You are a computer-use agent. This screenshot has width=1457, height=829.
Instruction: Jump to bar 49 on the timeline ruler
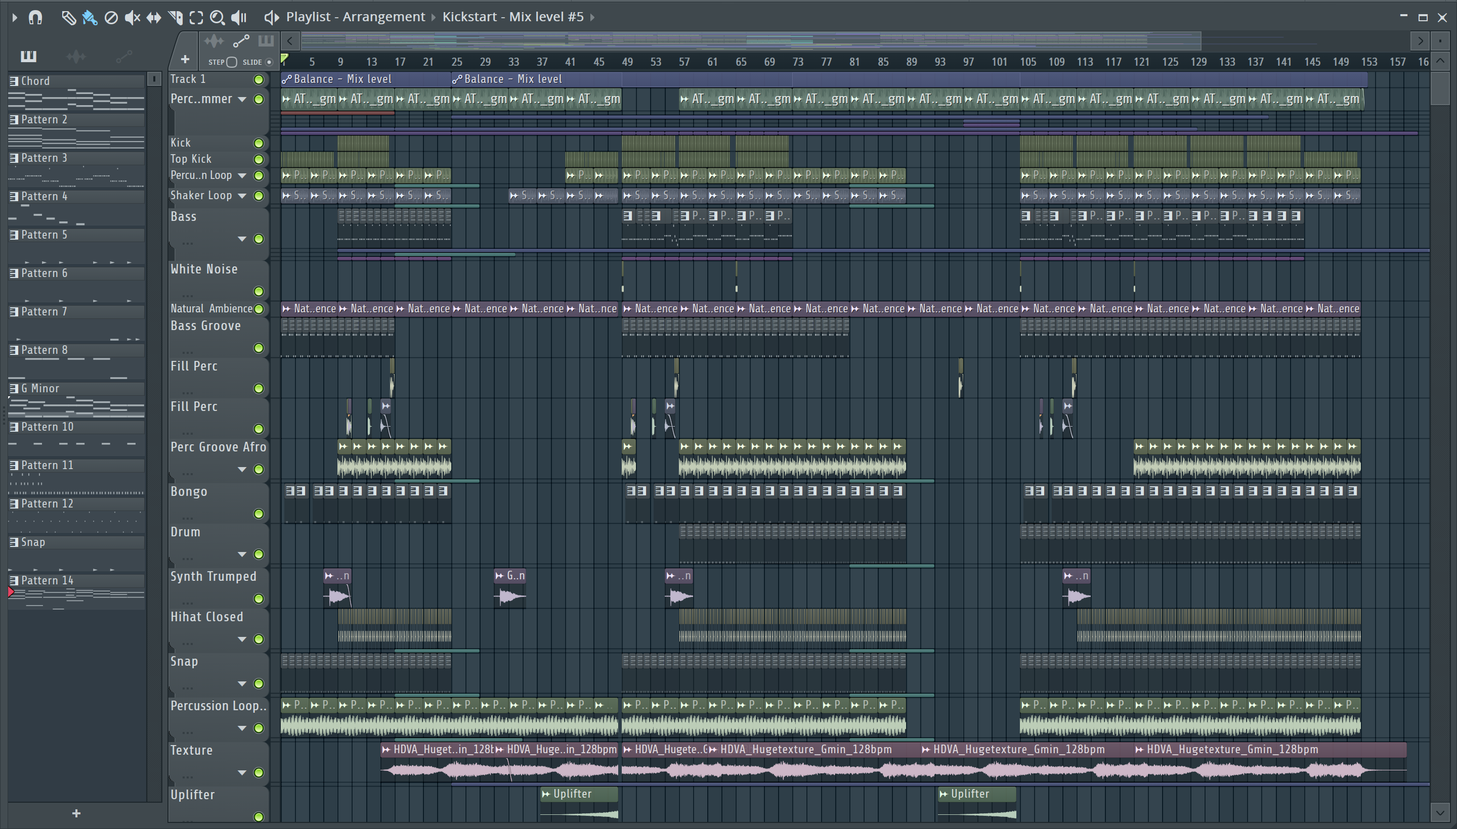(x=627, y=62)
